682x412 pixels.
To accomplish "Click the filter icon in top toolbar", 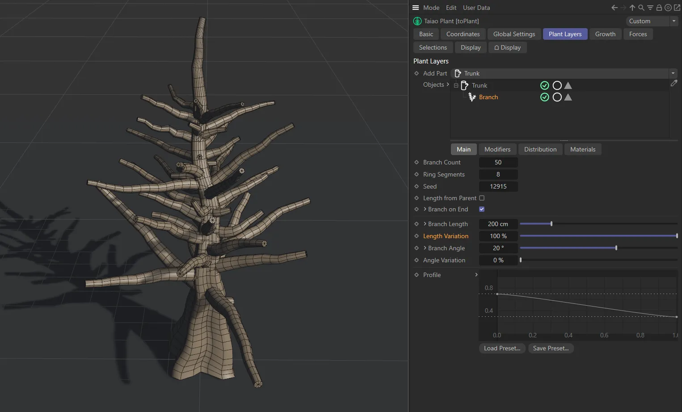I will click(650, 8).
